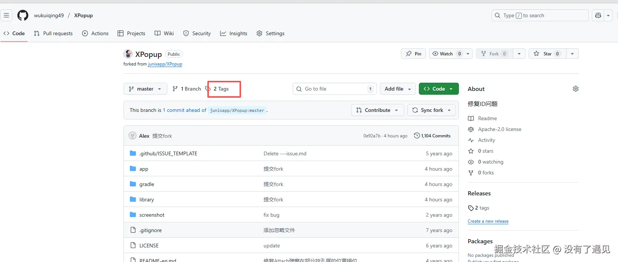The width and height of the screenshot is (618, 262).
Task: Click the Fork button
Action: (494, 54)
